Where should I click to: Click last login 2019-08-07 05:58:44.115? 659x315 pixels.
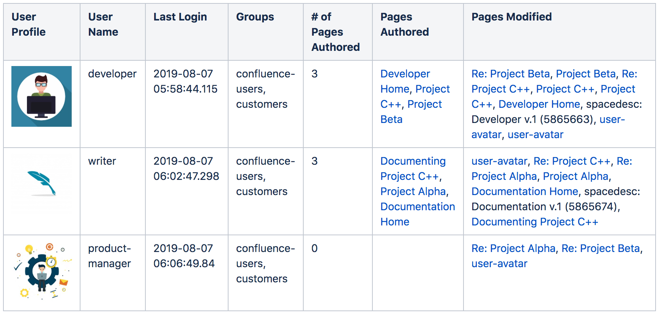(x=185, y=81)
